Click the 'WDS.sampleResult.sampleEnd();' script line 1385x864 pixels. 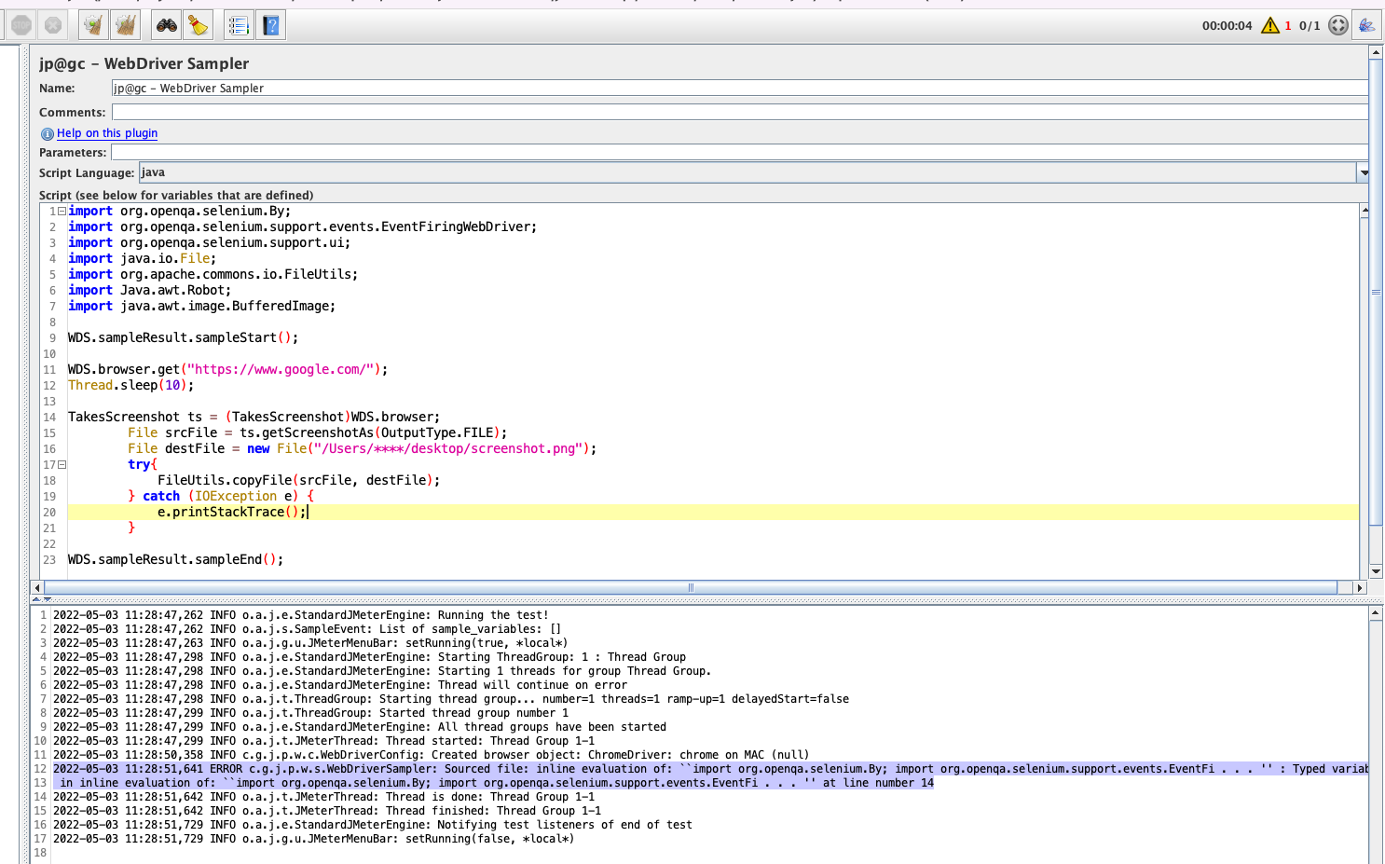tap(176, 559)
